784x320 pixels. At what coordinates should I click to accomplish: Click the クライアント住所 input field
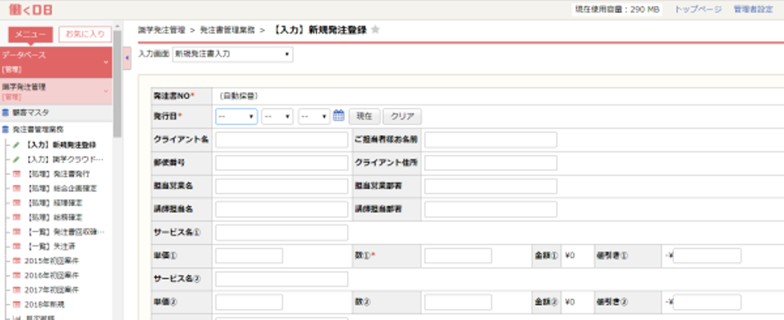[491, 163]
